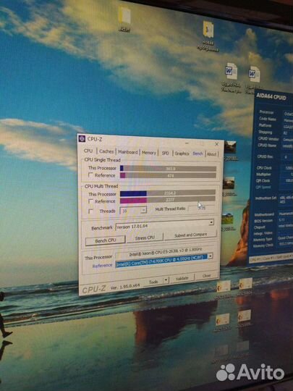Screen dimensions: 293x391
Task: Click CPU Clock label in AIDA64 window
Action: (264, 168)
